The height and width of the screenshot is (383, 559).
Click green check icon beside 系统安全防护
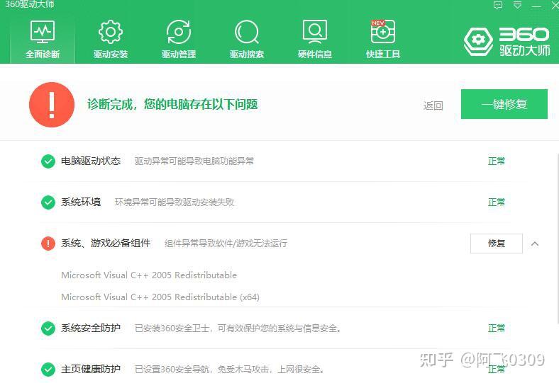48,328
